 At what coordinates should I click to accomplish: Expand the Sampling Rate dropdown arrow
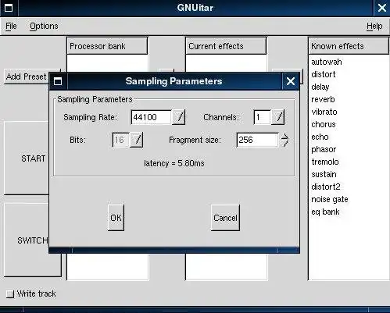pyautogui.click(x=179, y=117)
